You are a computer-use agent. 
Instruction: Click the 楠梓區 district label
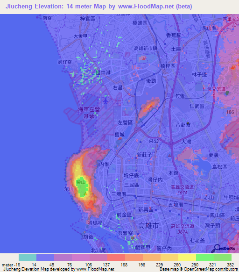(168, 66)
